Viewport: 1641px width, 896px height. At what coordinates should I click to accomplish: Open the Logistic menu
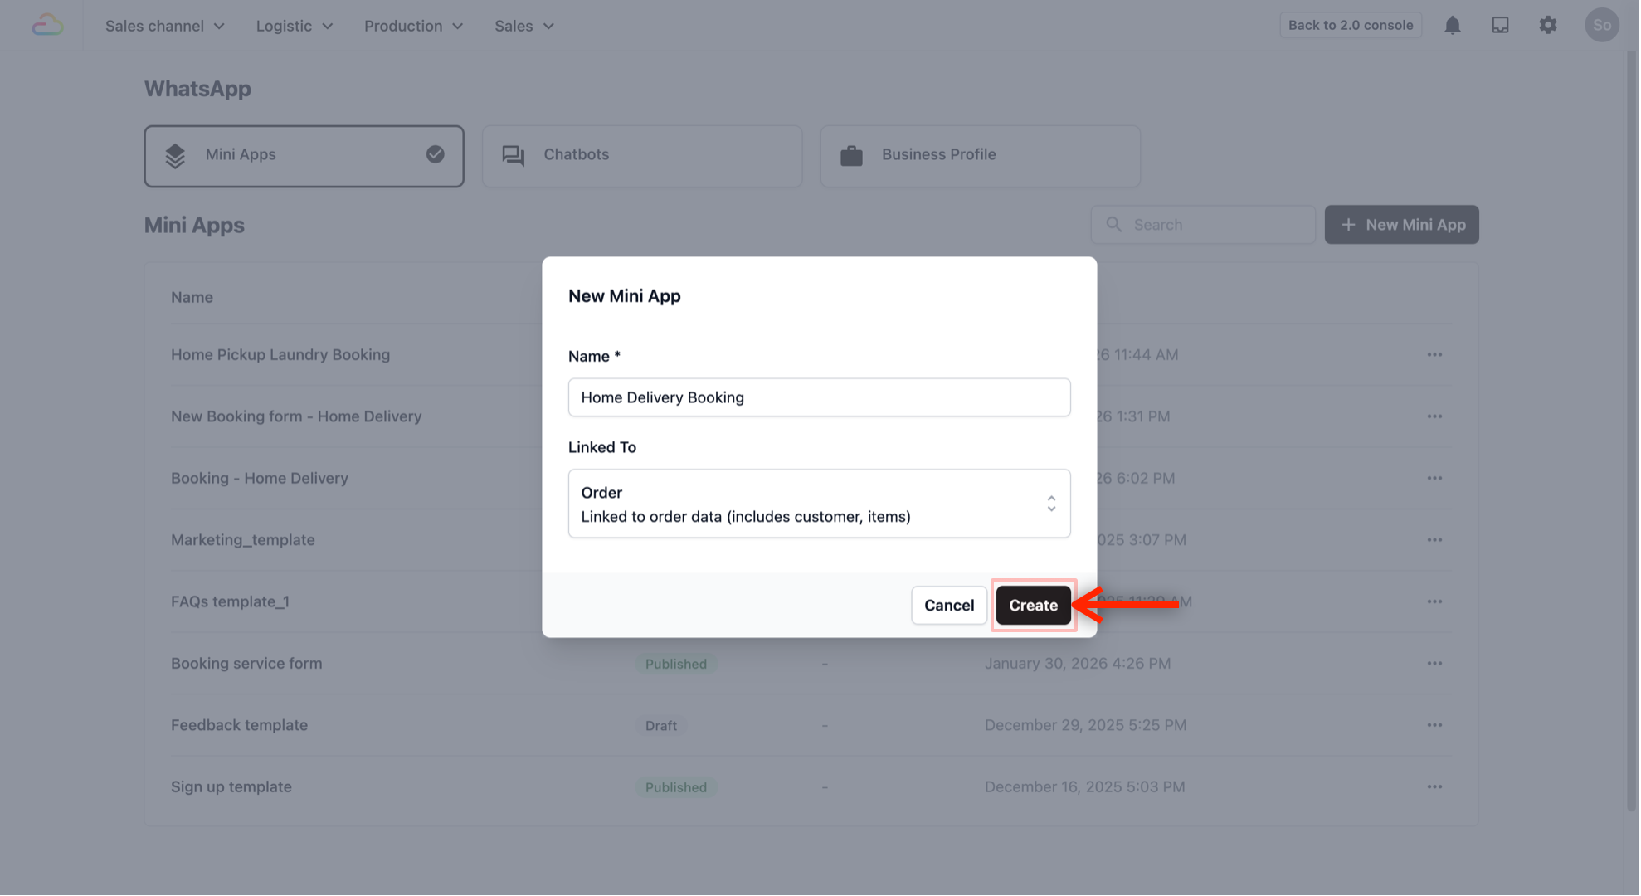tap(294, 26)
